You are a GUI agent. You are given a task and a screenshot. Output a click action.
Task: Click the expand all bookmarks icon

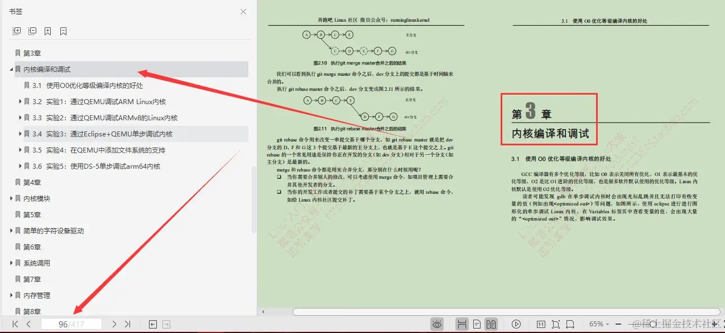click(17, 31)
